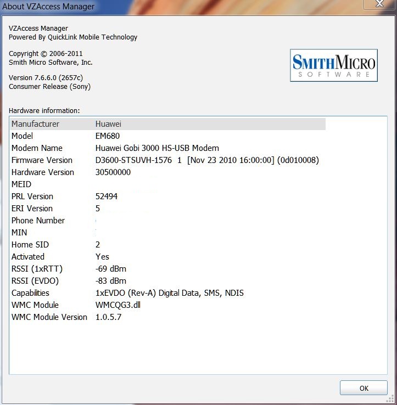Select the Activated row label
This screenshot has width=397, height=405.
[x=28, y=257]
